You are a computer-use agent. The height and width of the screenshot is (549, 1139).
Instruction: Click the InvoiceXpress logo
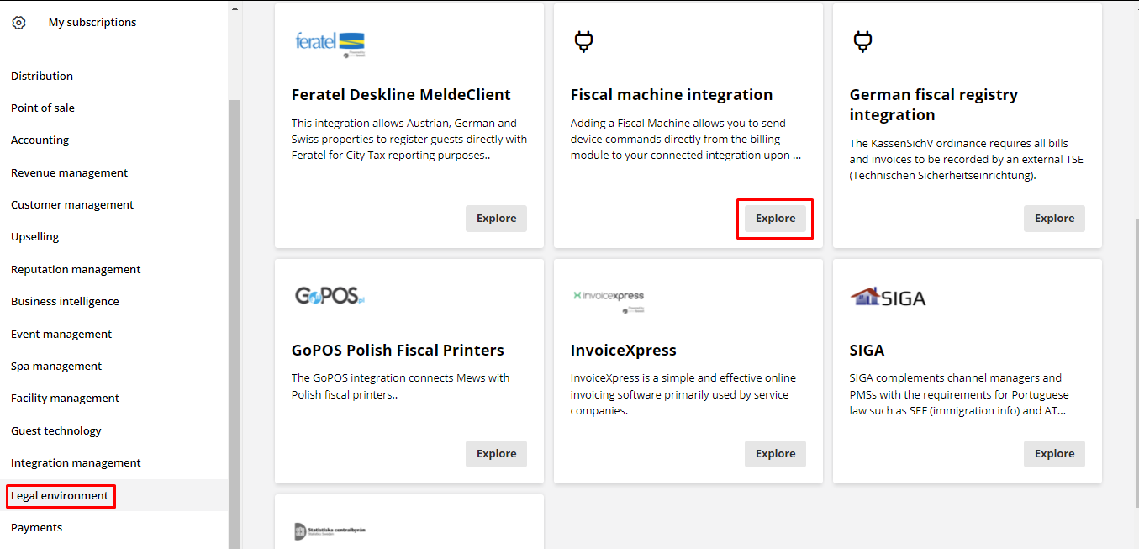[609, 300]
